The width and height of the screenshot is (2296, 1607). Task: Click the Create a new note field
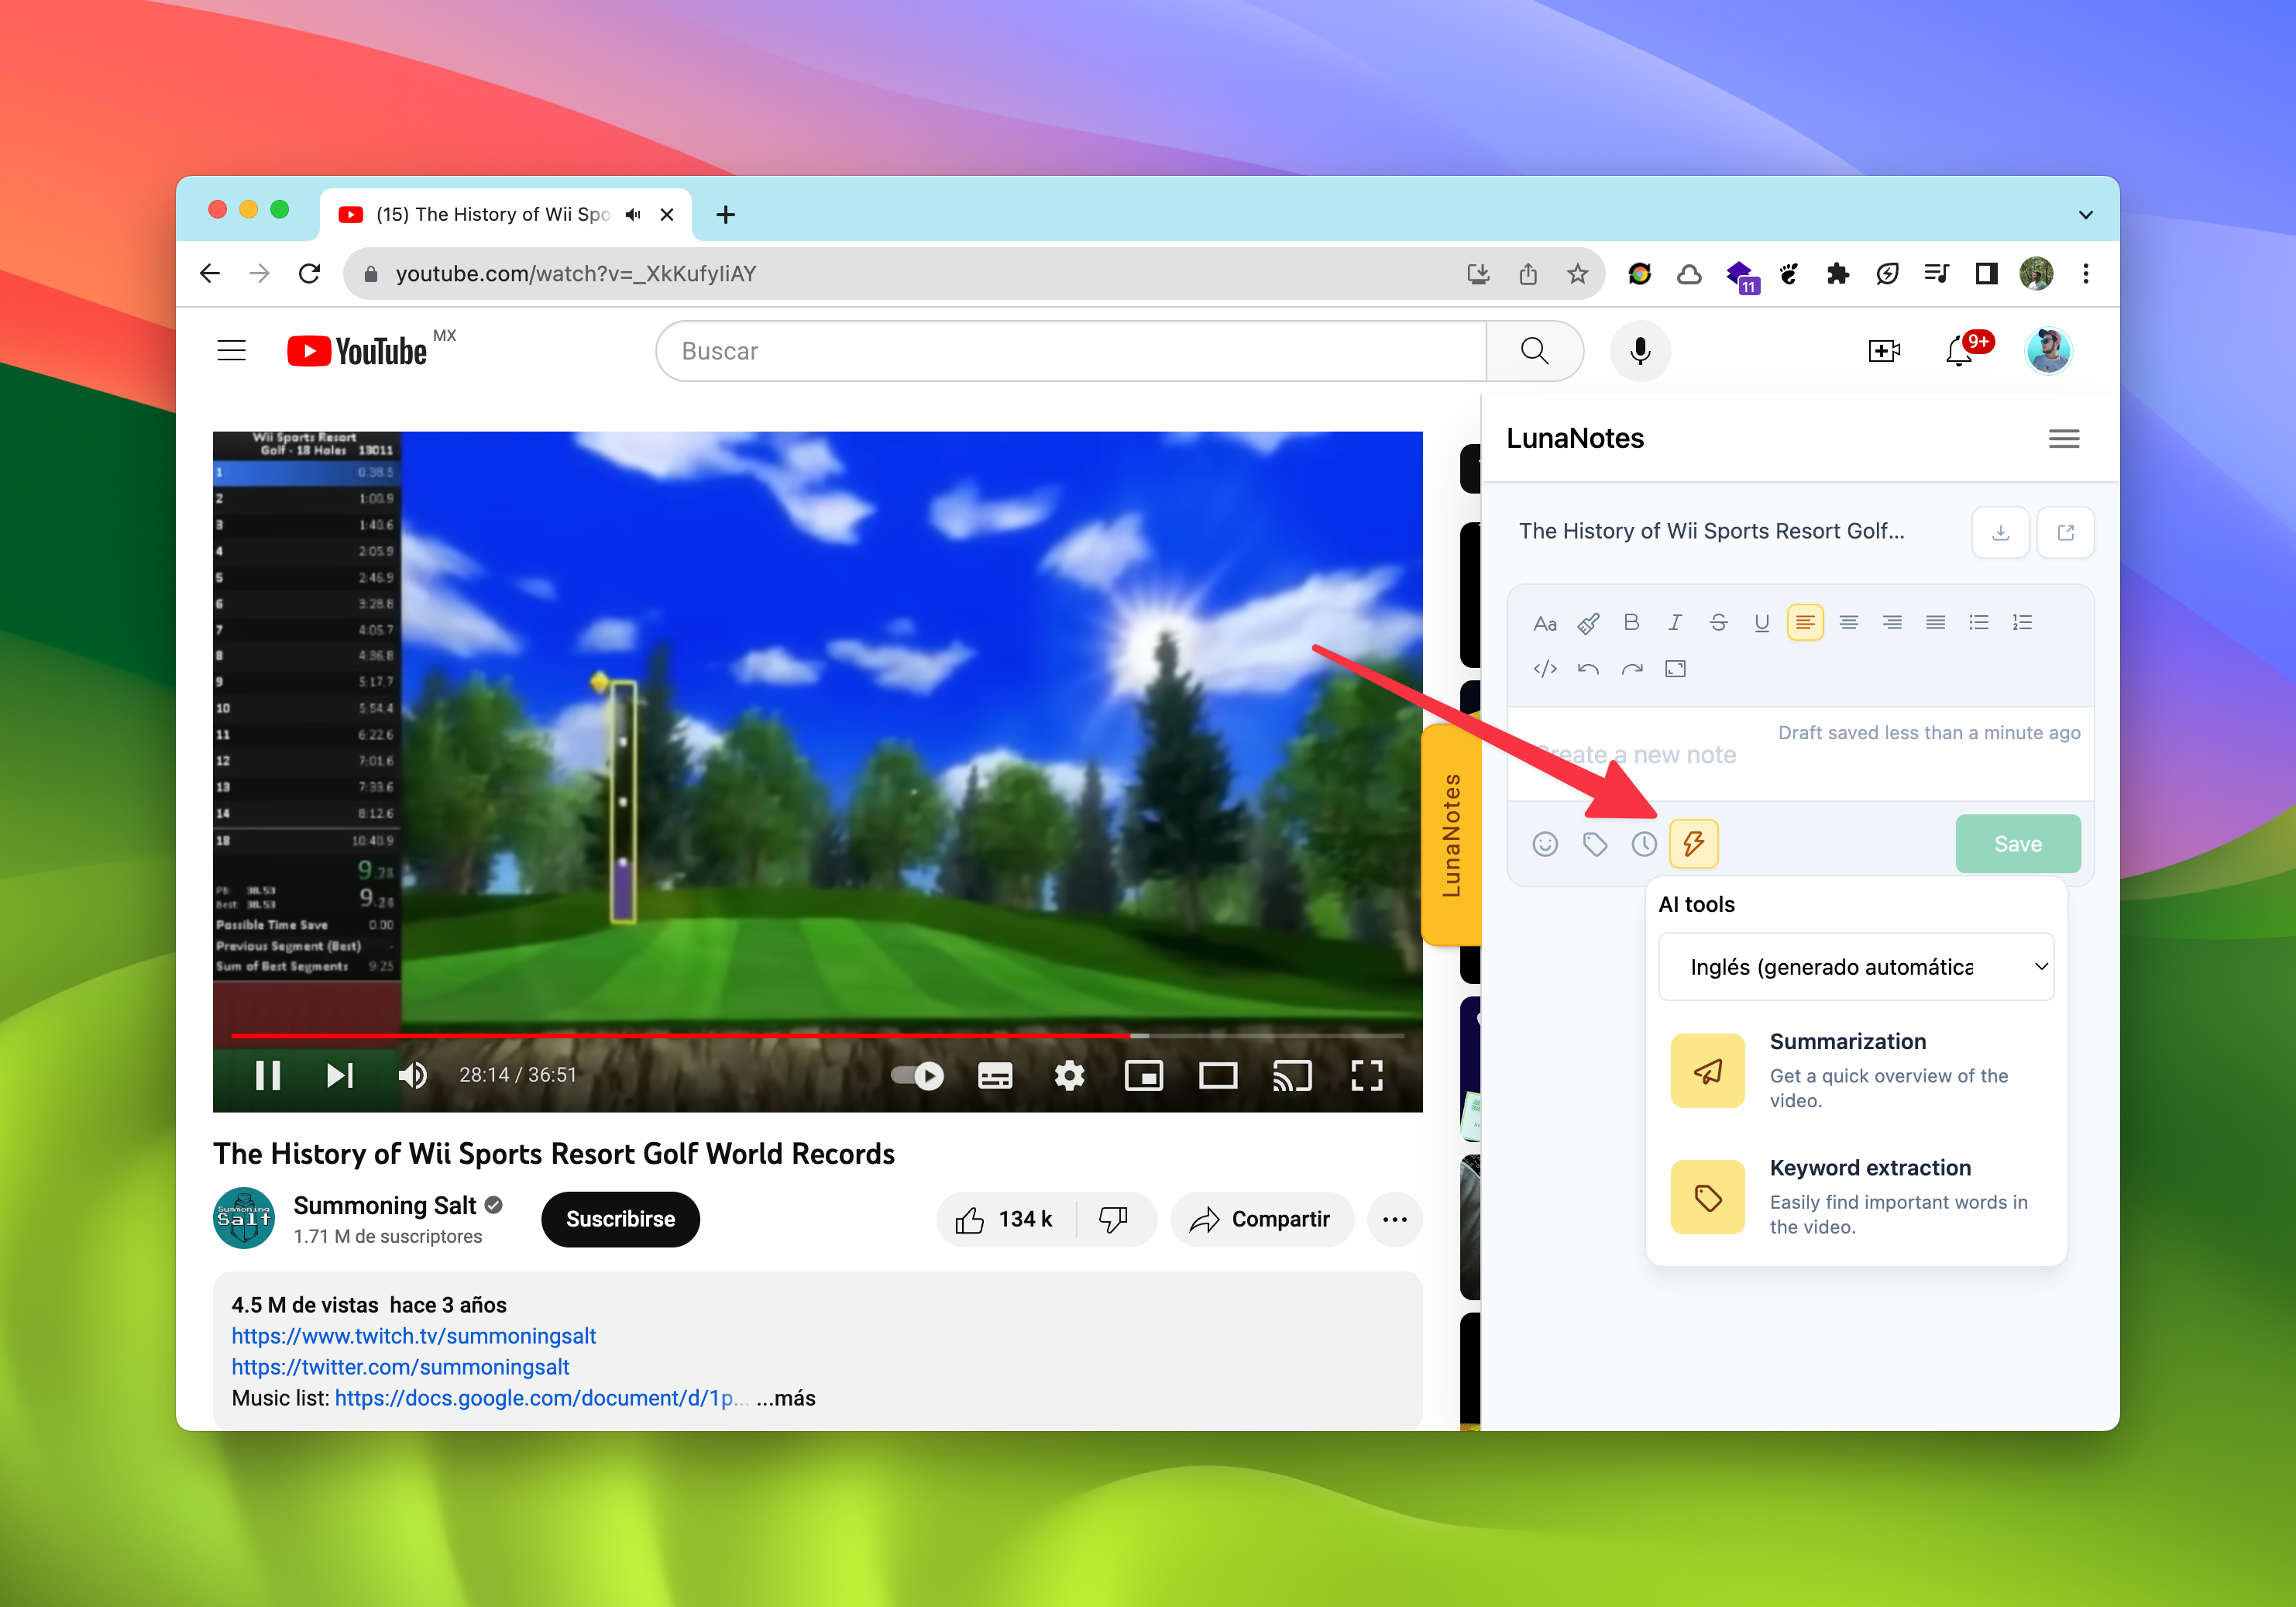point(1800,755)
